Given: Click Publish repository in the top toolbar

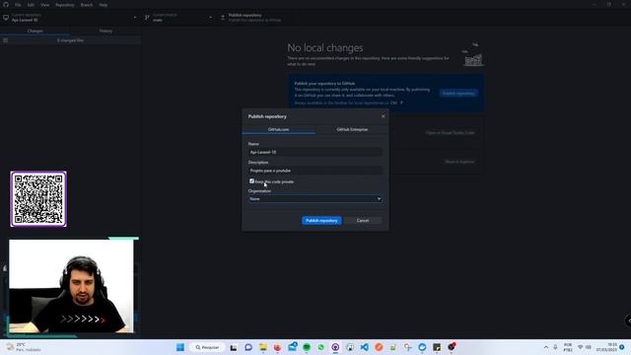Looking at the screenshot, I should (x=254, y=18).
